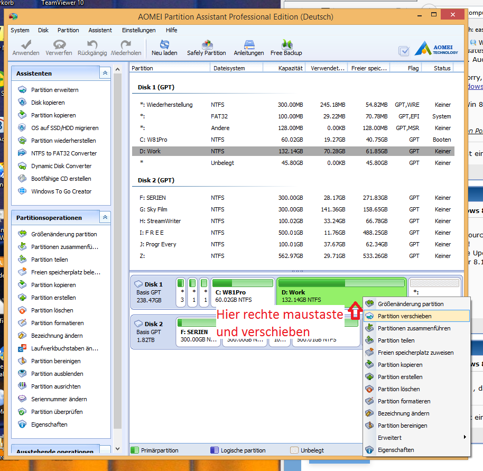Open Partition wiederherstellen wizard
483x471 pixels.
coord(63,141)
